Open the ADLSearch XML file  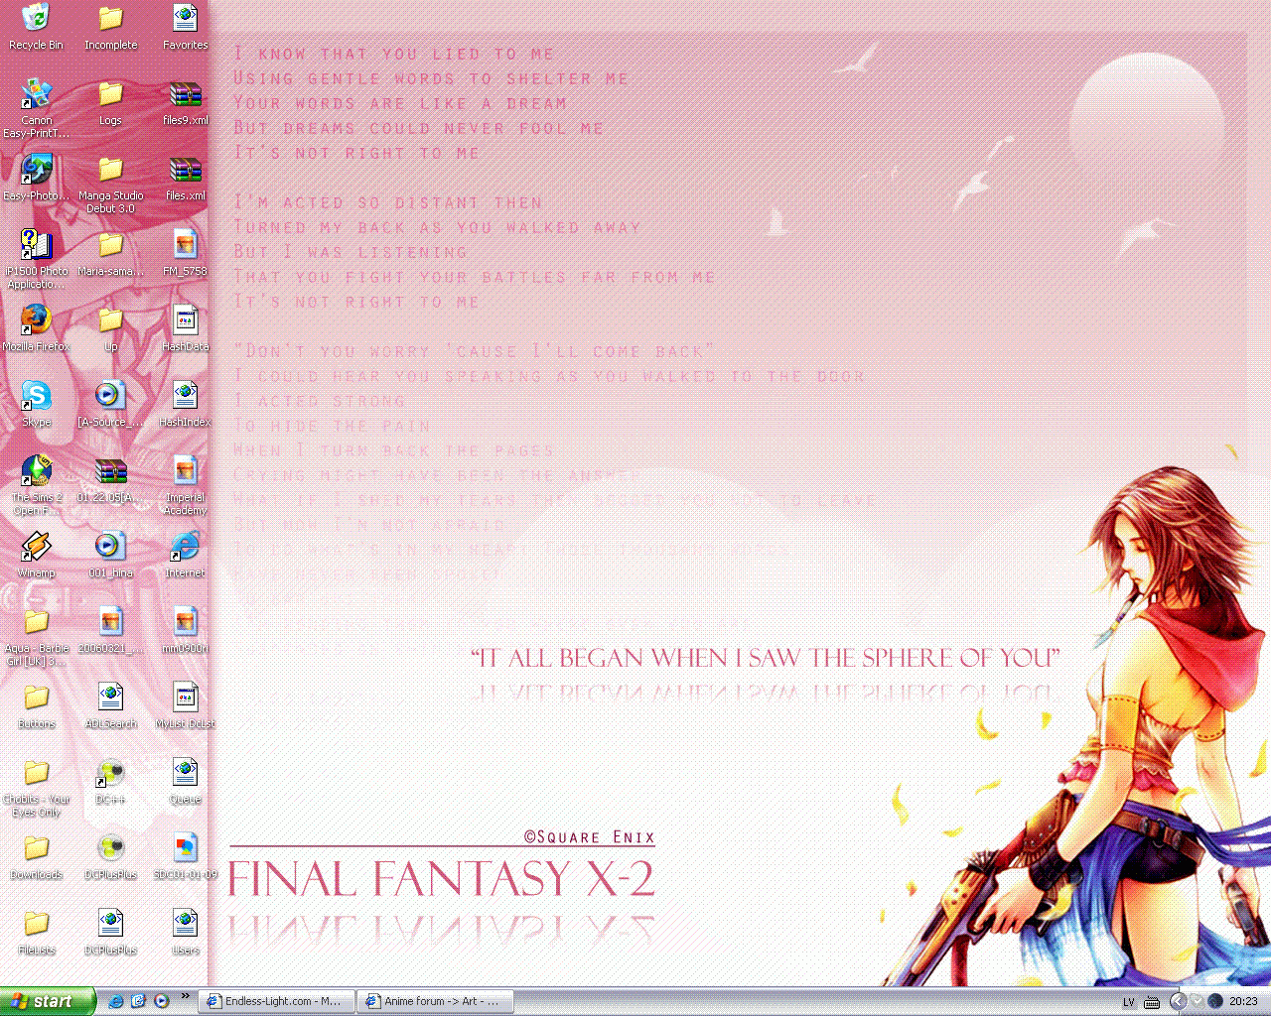[110, 705]
